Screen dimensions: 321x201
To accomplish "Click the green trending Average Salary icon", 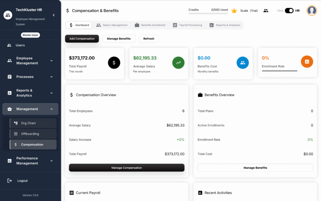I will [178, 62].
